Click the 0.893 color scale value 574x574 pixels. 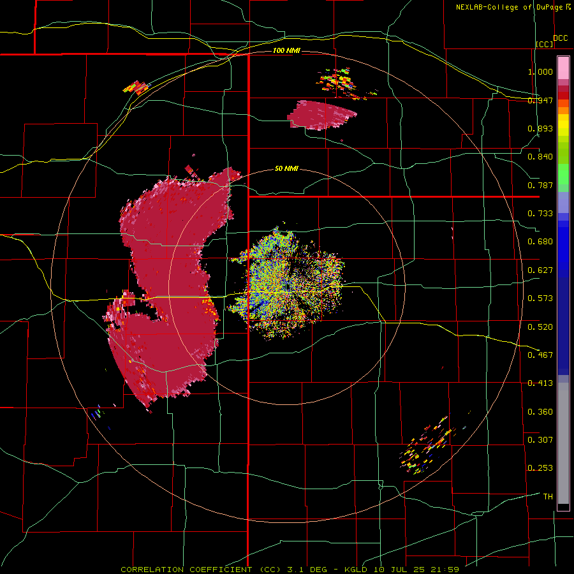(540, 128)
